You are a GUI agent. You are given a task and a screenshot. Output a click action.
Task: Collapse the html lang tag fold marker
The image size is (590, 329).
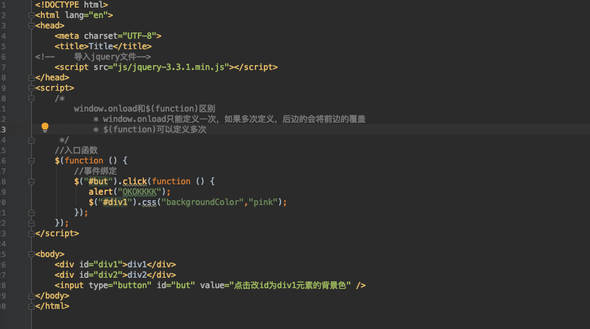[x=32, y=15]
